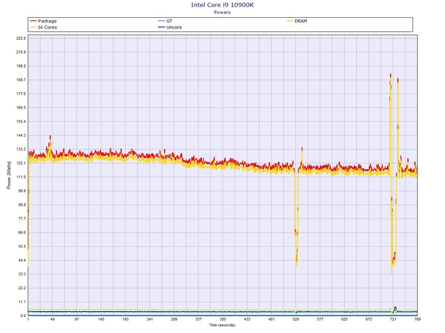Click the 55.5 y-axis value

[22, 247]
